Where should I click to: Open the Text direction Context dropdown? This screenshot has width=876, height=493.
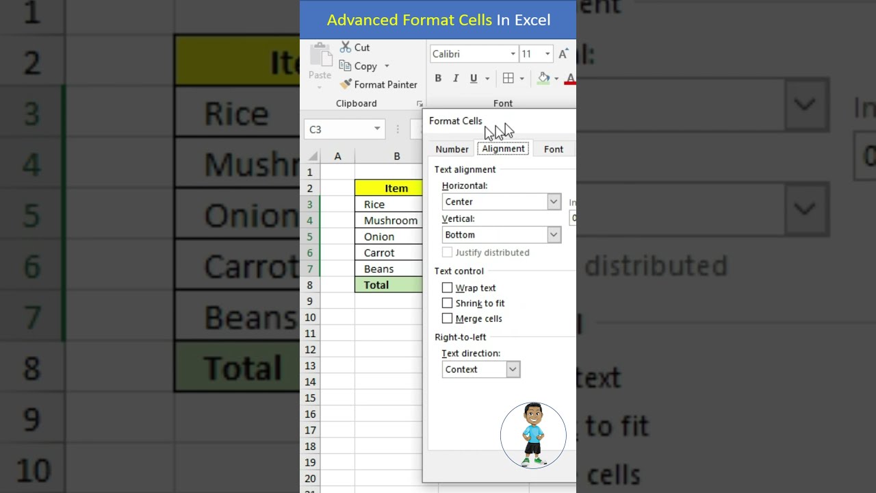513,369
